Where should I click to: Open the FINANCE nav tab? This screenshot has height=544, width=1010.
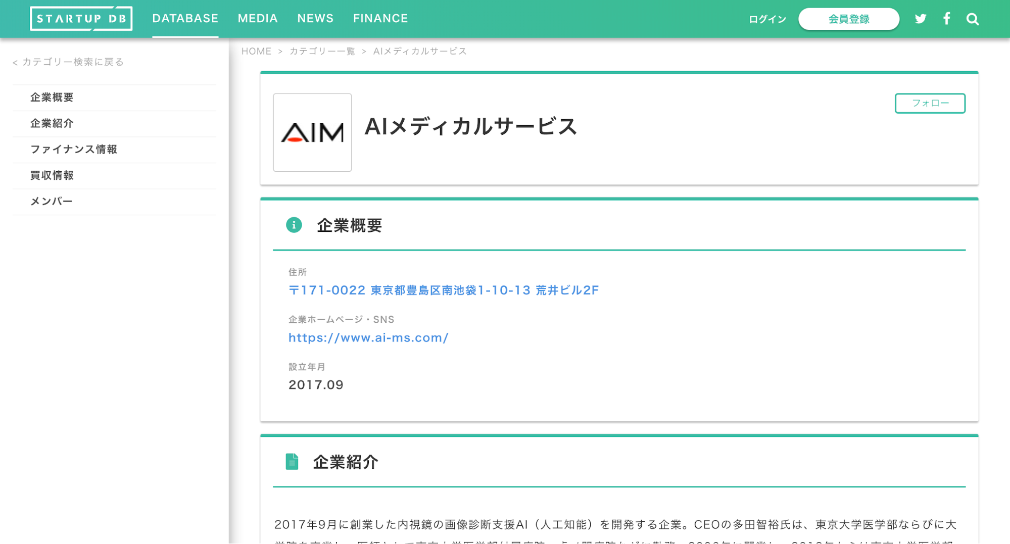coord(380,19)
